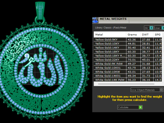Screen dimensions: 164x123
Task: Click the 43.36 grams value
Action: [132, 40]
